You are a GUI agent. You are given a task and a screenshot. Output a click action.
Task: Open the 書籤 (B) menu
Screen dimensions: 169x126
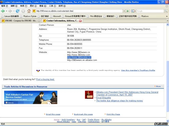(43, 6)
